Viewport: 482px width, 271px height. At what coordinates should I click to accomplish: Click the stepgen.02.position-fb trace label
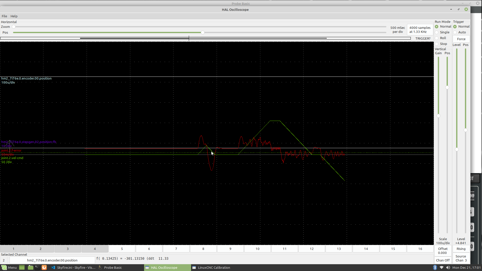(x=29, y=142)
